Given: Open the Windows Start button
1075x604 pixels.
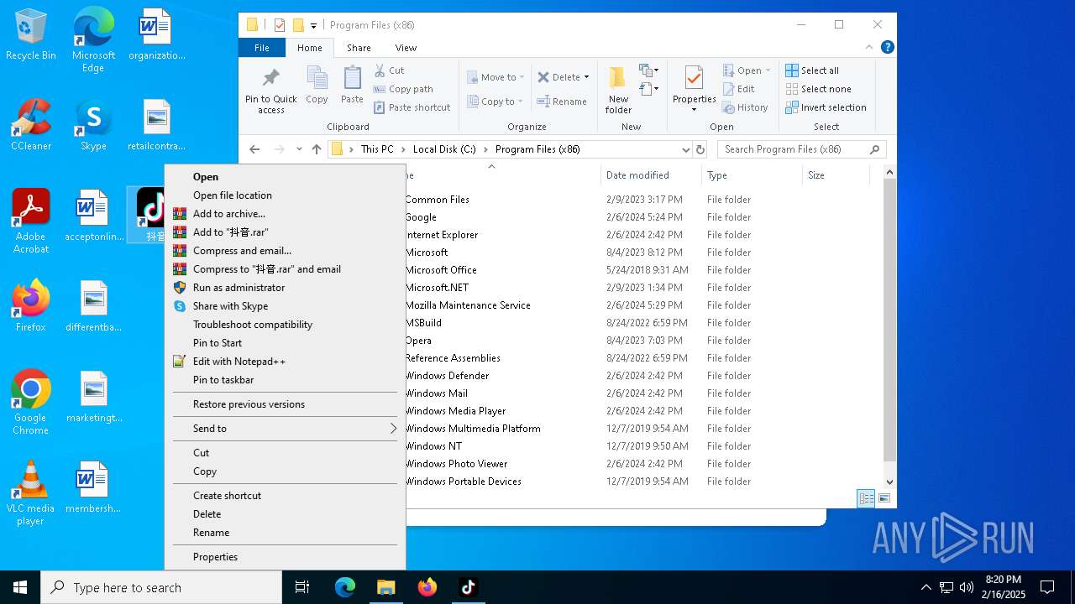Looking at the screenshot, I should coord(20,587).
